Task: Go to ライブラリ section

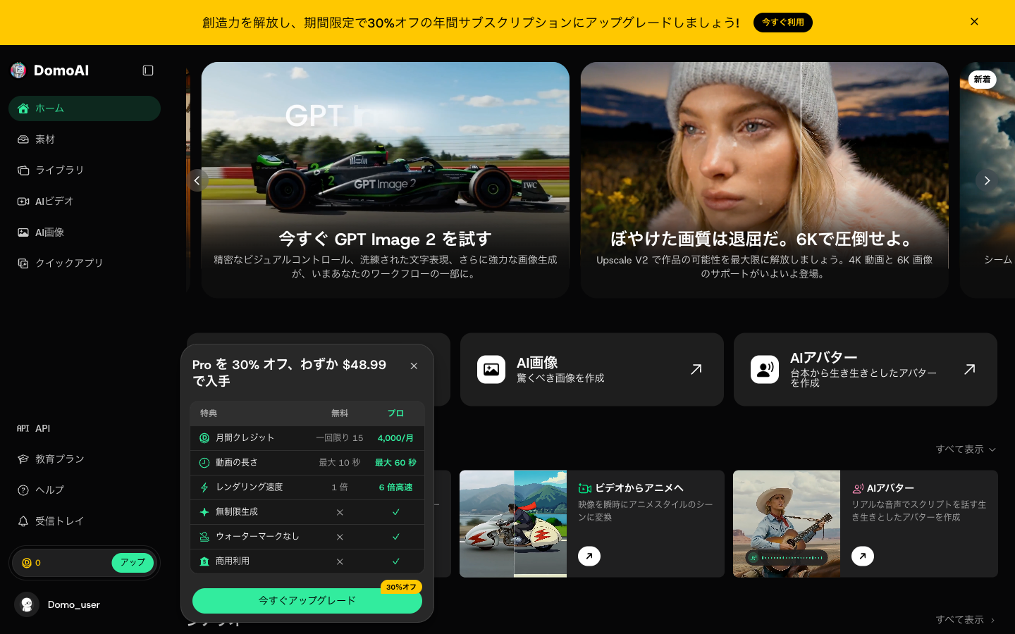Action: (85, 170)
